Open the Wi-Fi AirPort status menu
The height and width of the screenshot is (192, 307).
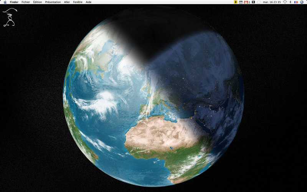pos(285,2)
